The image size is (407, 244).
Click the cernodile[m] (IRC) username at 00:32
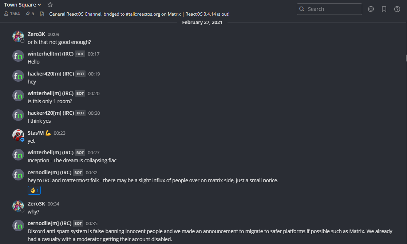[50, 172]
